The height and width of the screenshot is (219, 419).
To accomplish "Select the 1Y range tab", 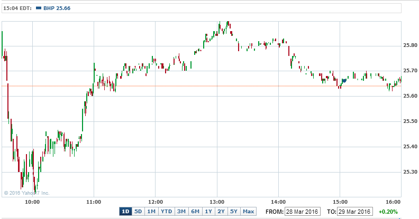I will [208, 212].
